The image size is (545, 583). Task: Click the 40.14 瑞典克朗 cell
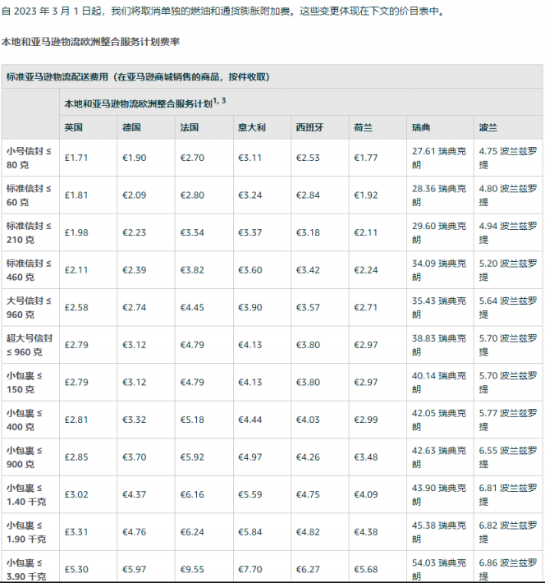[439, 383]
